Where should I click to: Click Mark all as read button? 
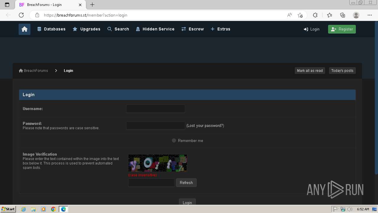pyautogui.click(x=310, y=70)
